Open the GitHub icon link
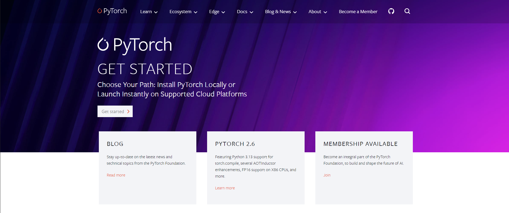Image resolution: width=509 pixels, height=213 pixels. click(391, 11)
